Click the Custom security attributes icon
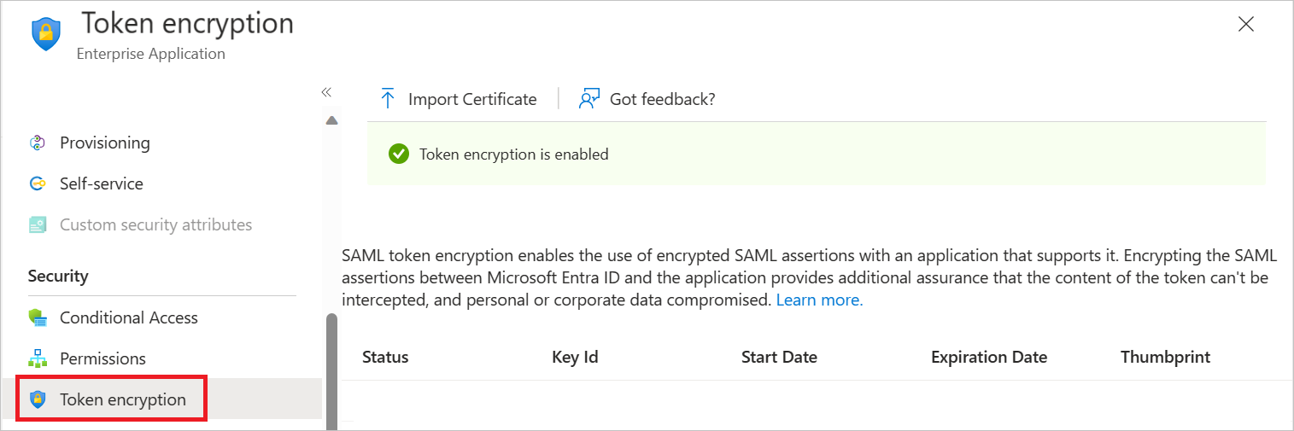Screen dimensions: 1294x431 coord(37,225)
